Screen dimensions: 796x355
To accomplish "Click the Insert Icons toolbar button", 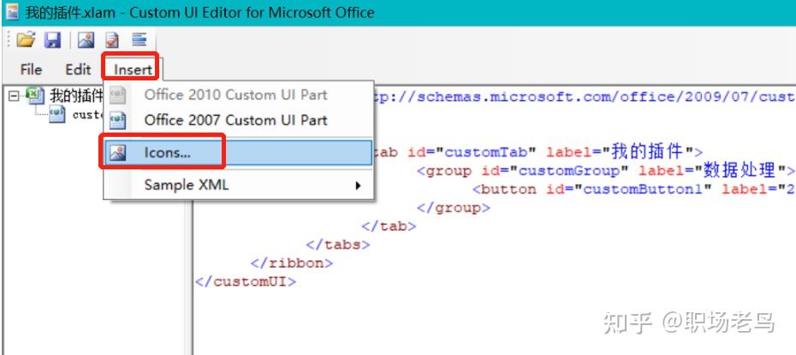I will [85, 40].
